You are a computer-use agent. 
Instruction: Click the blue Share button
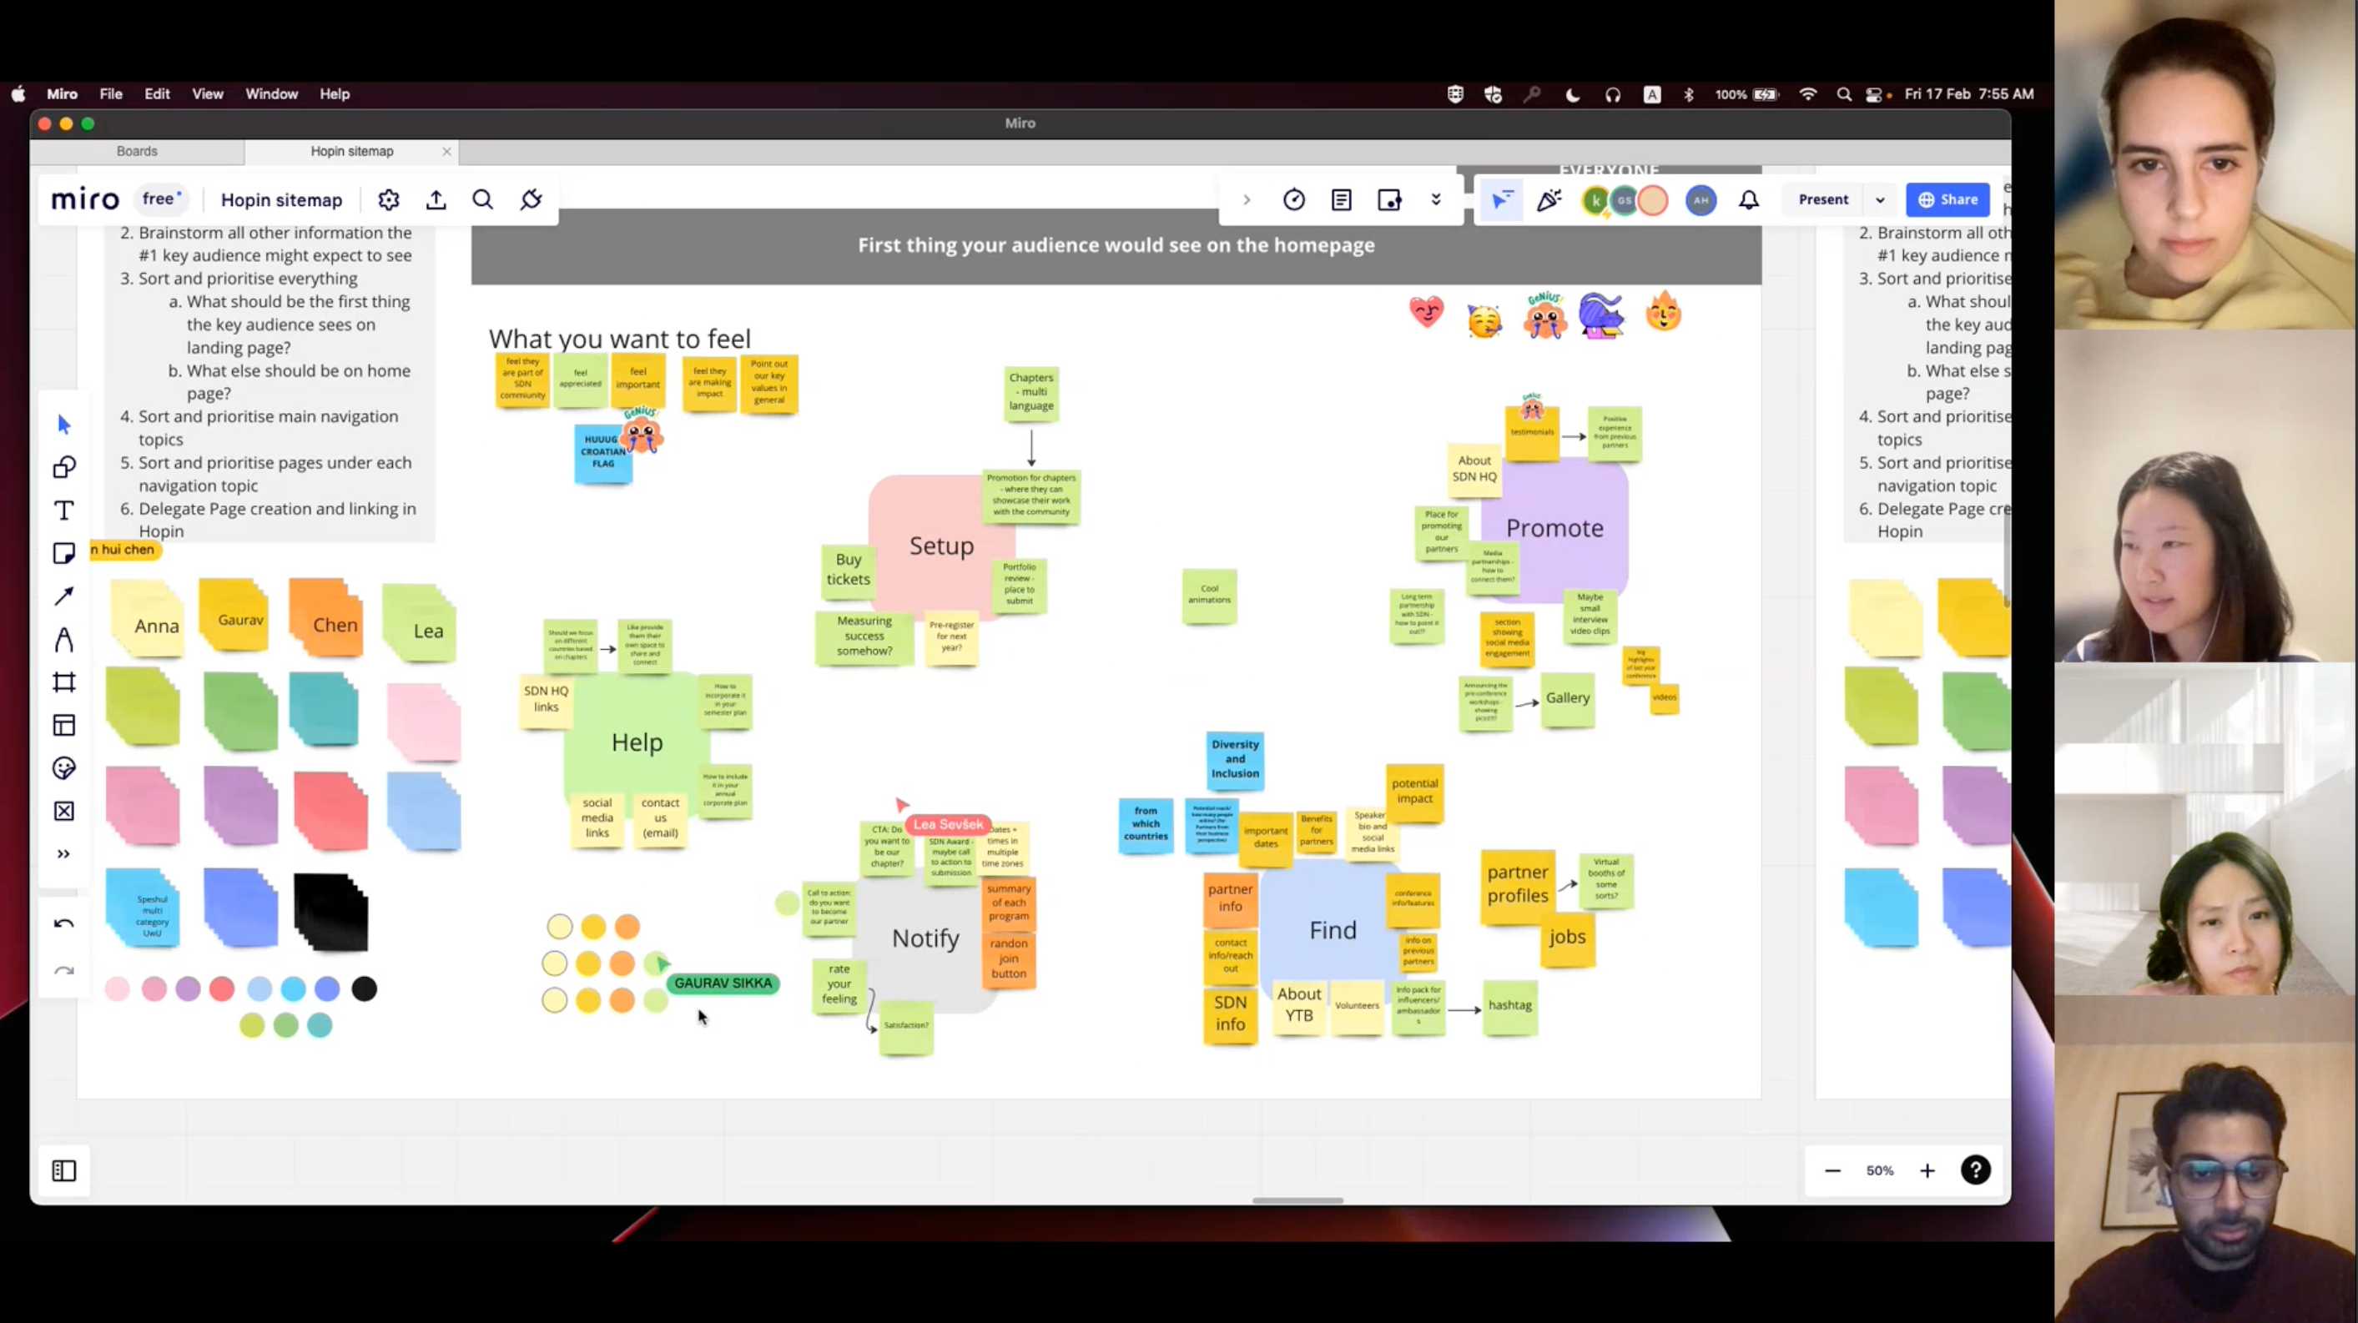(1947, 199)
